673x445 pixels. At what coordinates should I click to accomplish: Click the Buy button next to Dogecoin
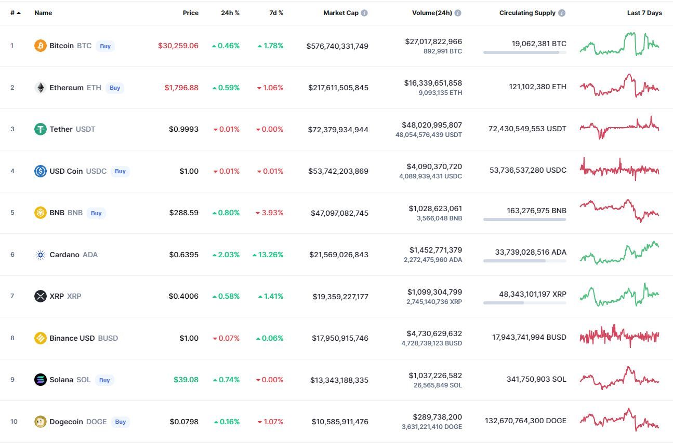coord(121,422)
